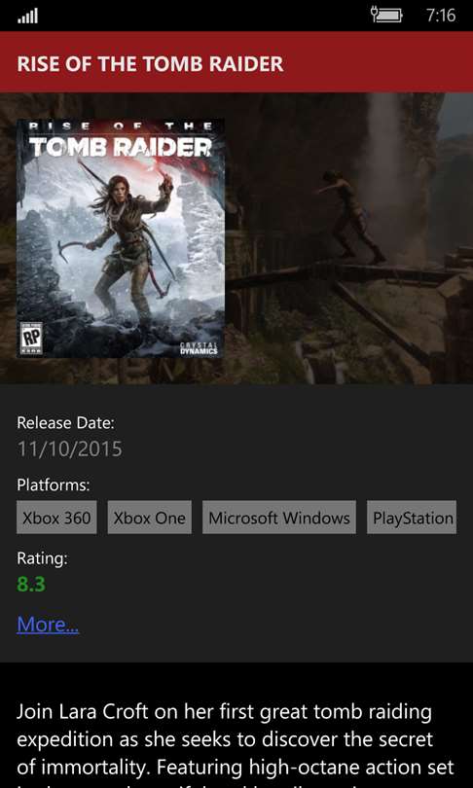Image resolution: width=473 pixels, height=788 pixels.
Task: Open the Tomb Raider box art thumbnail
Action: click(x=121, y=238)
